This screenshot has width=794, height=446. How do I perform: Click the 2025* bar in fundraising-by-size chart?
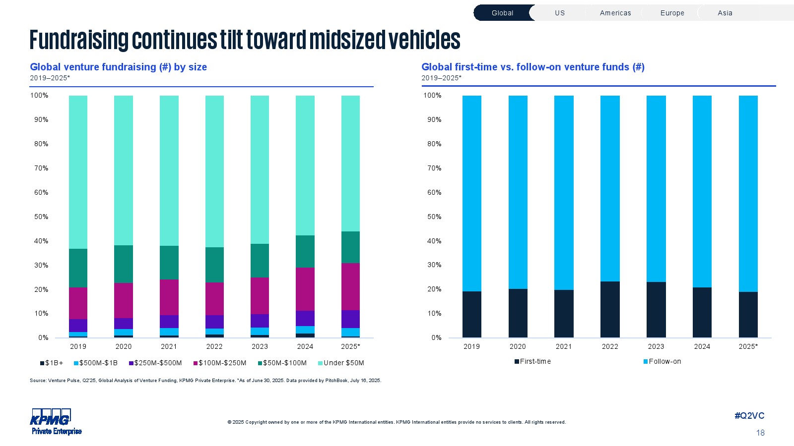350,217
